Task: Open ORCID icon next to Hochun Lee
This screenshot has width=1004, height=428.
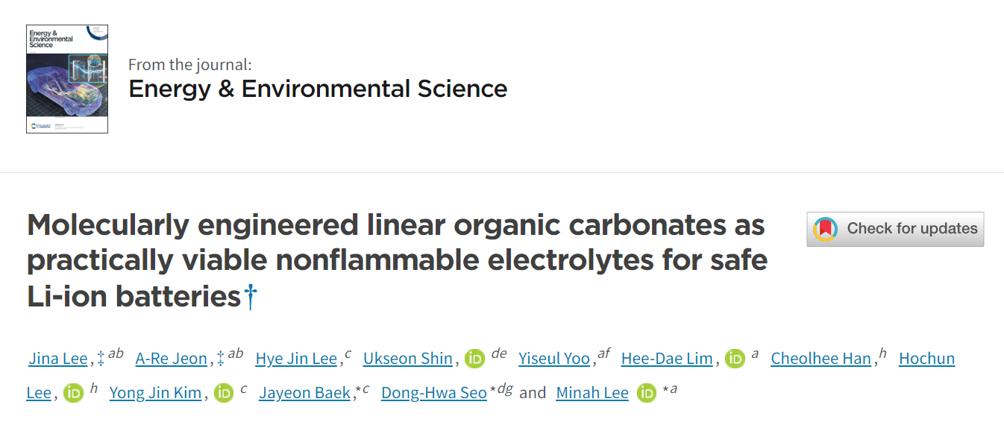Action: pos(73,393)
